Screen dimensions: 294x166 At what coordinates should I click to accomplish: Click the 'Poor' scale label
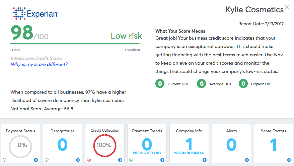click(16, 50)
